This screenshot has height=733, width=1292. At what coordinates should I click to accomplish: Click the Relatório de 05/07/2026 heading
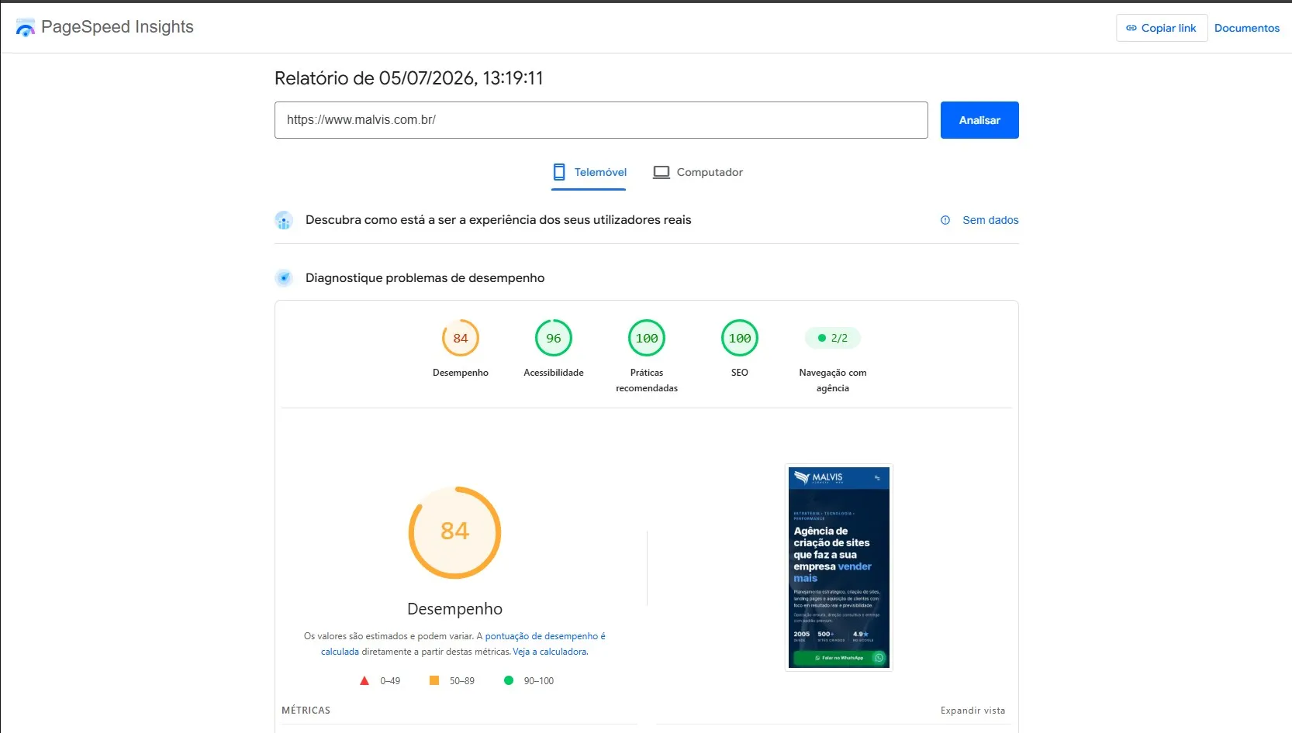(x=409, y=78)
